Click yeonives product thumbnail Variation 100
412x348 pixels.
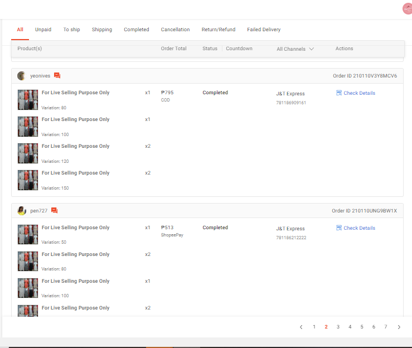pos(28,127)
